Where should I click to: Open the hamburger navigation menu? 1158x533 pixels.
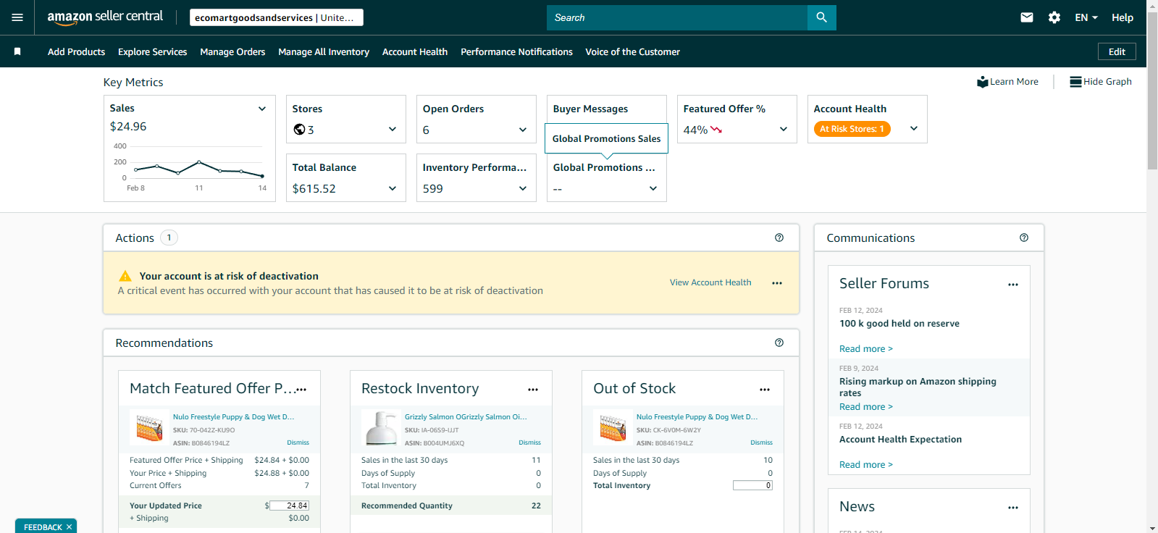[x=17, y=17]
